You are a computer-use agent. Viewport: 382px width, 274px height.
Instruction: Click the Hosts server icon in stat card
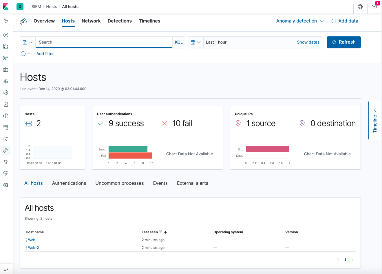click(28, 124)
